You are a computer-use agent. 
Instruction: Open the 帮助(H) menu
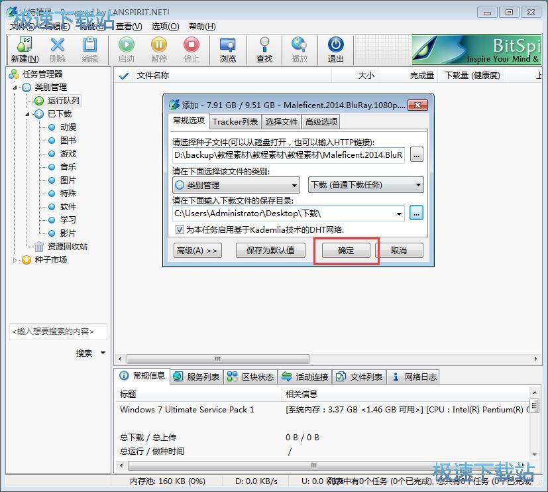pyautogui.click(x=202, y=27)
